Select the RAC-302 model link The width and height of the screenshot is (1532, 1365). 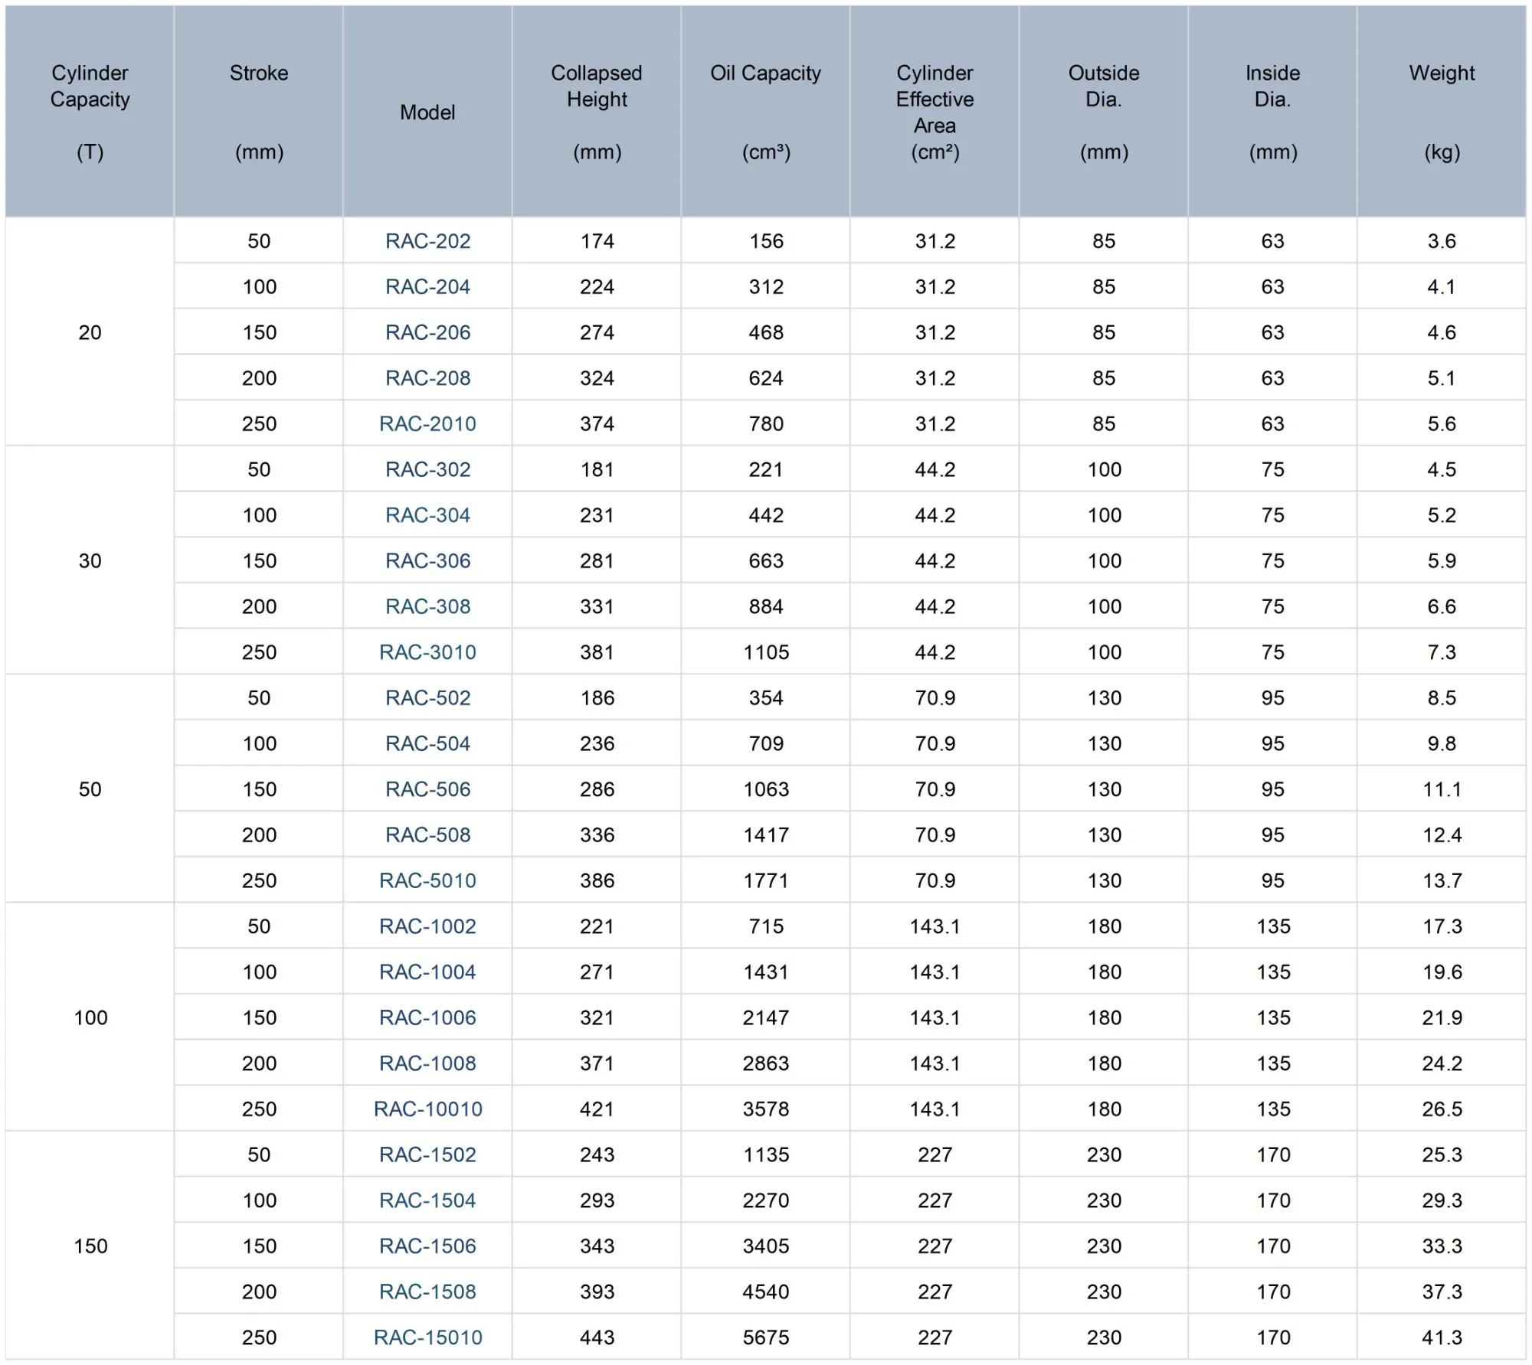click(x=427, y=469)
